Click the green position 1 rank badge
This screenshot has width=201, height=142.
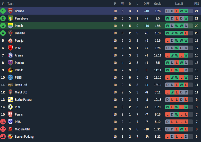[3, 11]
